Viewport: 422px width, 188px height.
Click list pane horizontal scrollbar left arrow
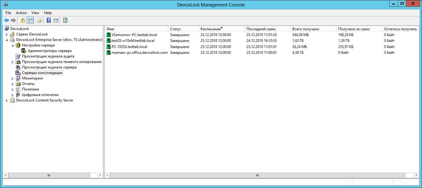tap(107, 175)
